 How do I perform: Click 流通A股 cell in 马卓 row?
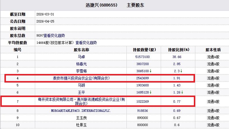[213, 57]
